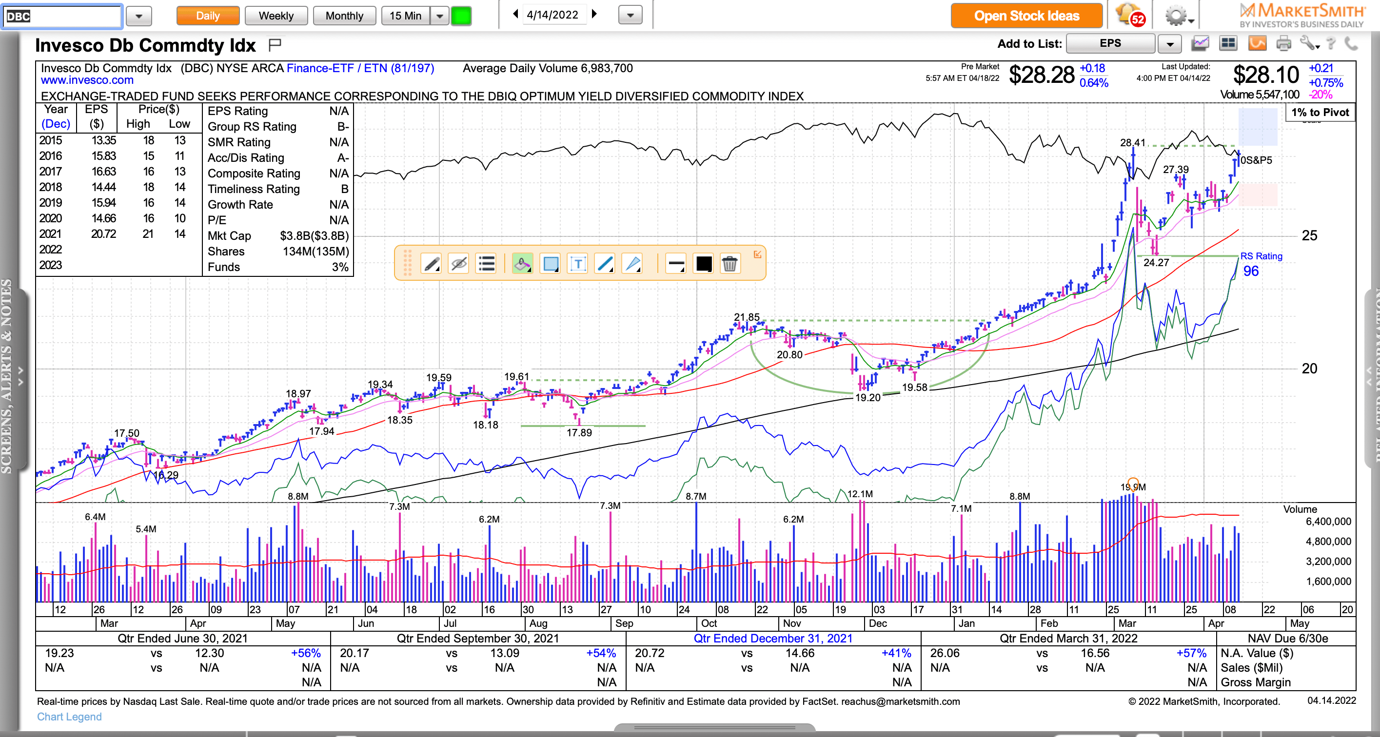
Task: Open the wrench tools menu
Action: pos(1309,43)
